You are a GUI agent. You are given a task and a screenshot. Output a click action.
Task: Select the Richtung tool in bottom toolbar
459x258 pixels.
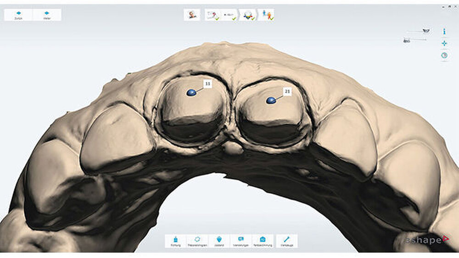coord(176,241)
